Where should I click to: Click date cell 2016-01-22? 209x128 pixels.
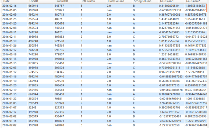click(x=9, y=99)
